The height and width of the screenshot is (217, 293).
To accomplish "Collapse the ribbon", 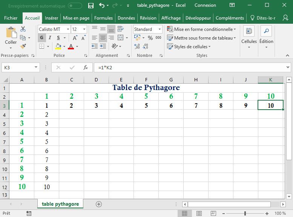I will 287,55.
